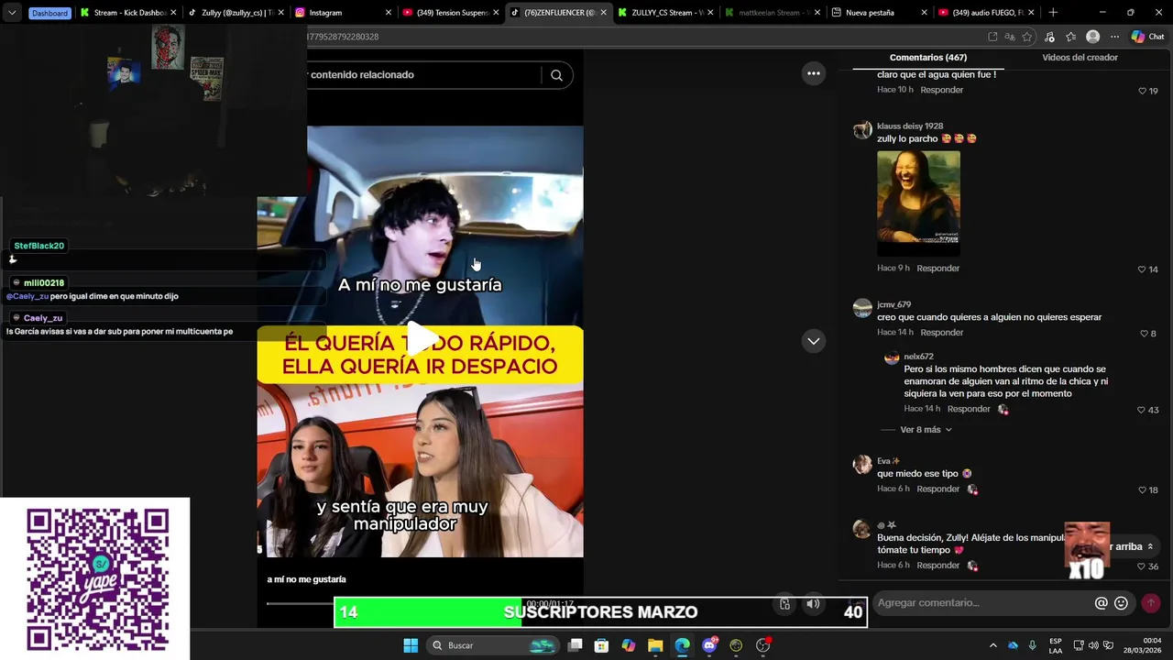Switch to 'Videos del creador' tab
The height and width of the screenshot is (660, 1173).
(x=1080, y=58)
